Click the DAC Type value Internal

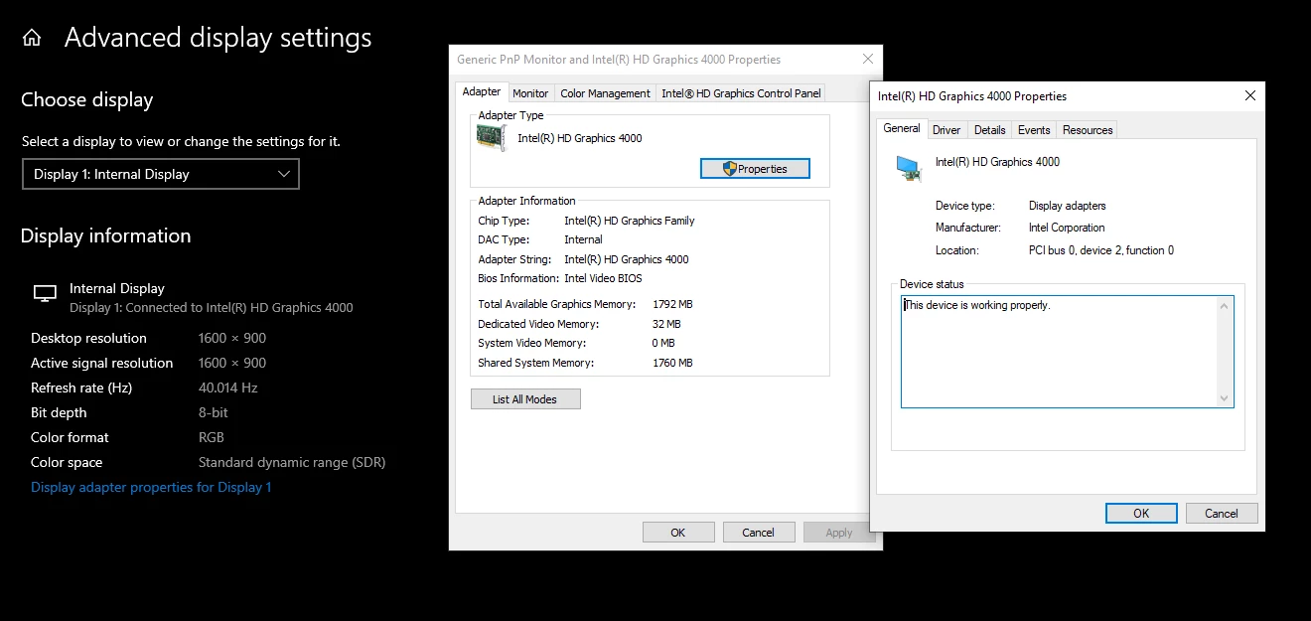point(583,239)
